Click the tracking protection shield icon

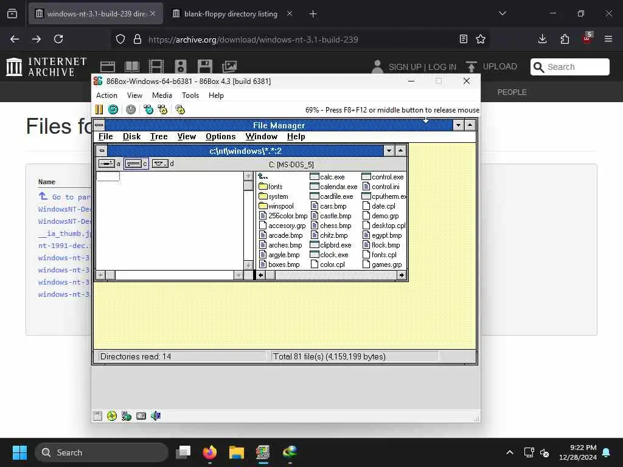[120, 39]
